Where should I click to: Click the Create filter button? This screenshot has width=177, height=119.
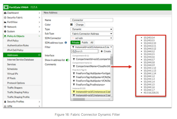click(x=106, y=51)
